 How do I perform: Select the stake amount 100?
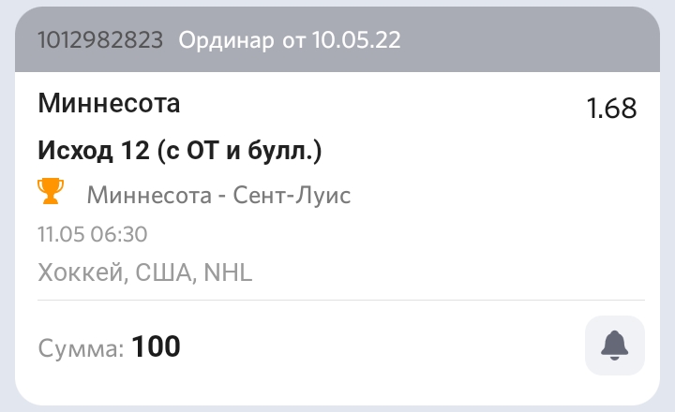[x=156, y=347]
